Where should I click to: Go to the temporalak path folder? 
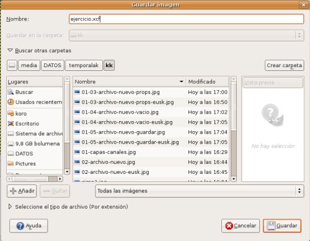(84, 65)
